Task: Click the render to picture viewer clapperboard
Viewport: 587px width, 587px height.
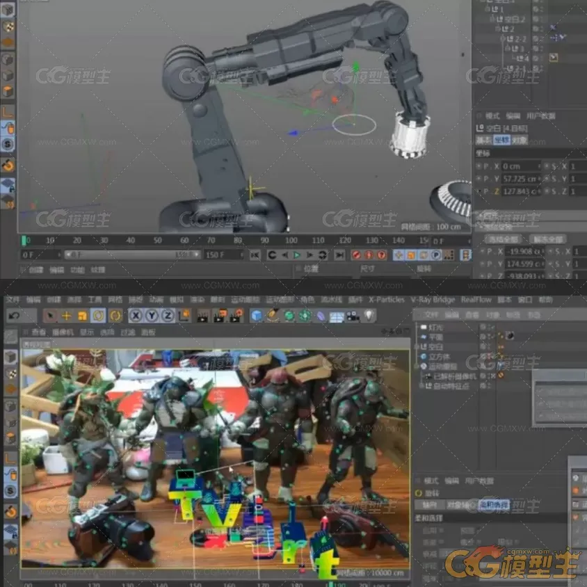Action: coord(220,316)
